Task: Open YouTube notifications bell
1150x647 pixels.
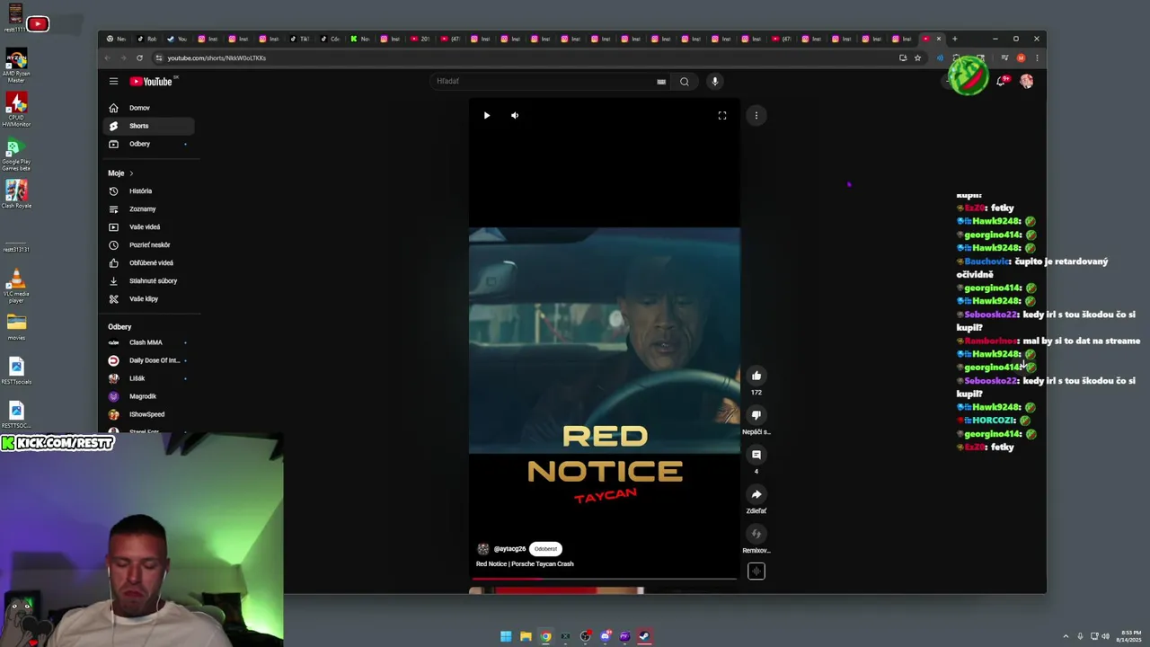Action: 1001,82
